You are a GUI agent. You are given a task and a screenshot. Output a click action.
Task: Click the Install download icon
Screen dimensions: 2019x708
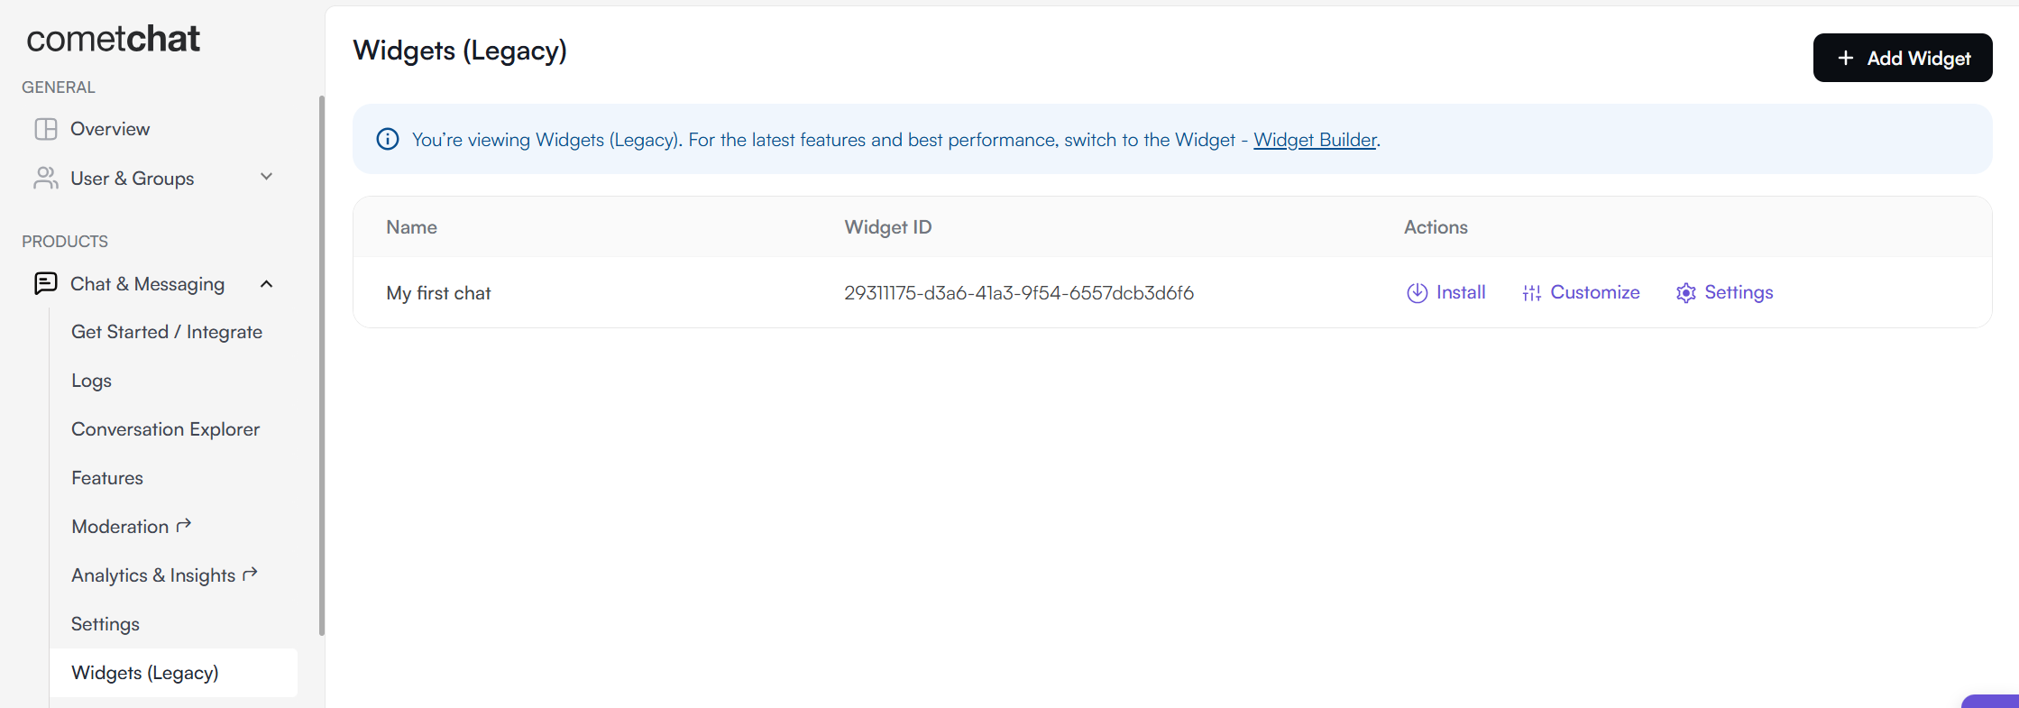coord(1417,292)
